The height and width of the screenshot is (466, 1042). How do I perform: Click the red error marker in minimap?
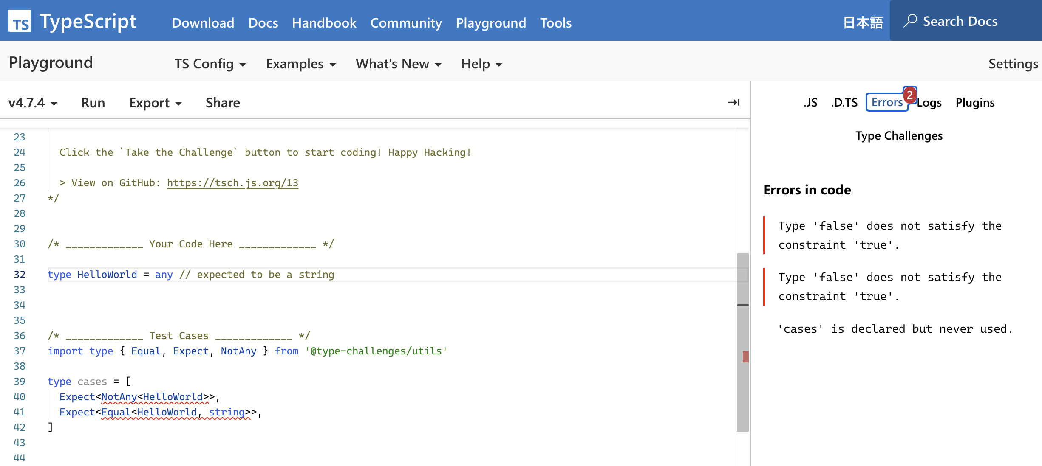[745, 357]
